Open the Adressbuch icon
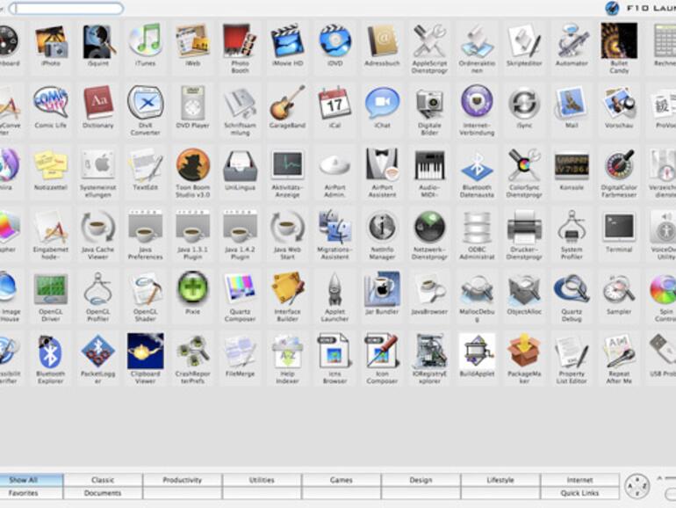The image size is (676, 508). point(383,41)
